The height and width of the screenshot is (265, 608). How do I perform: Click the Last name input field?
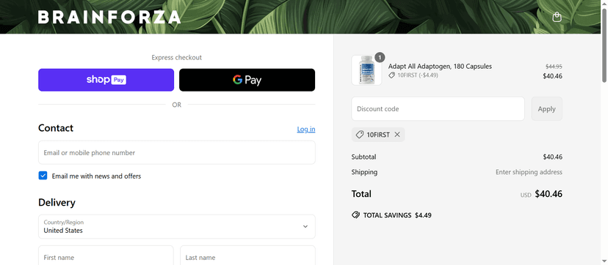point(247,255)
